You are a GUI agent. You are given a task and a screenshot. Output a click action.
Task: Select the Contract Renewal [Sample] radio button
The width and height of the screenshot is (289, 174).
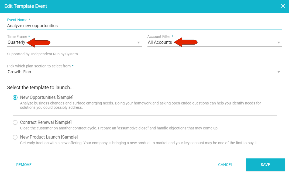pos(15,122)
